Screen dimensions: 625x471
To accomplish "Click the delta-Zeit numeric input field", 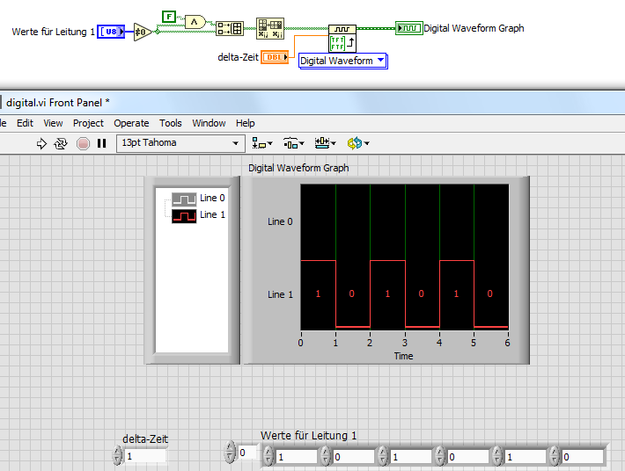I will pos(144,456).
